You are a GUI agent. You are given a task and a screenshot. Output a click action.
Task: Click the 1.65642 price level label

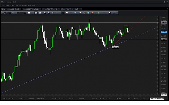(x=164, y=23)
